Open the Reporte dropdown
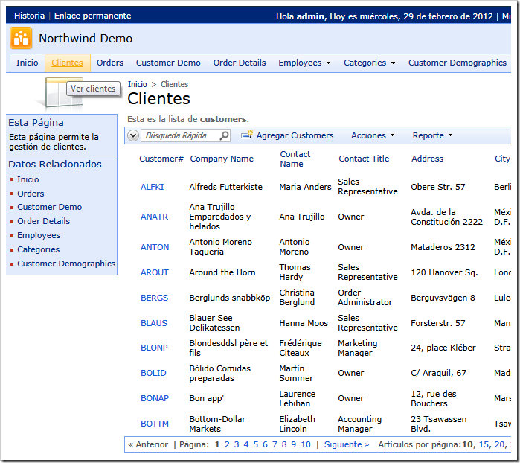The height and width of the screenshot is (463, 520). pos(432,135)
